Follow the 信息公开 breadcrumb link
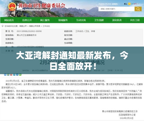Viewport: 144px width, 121px height. tap(23, 26)
